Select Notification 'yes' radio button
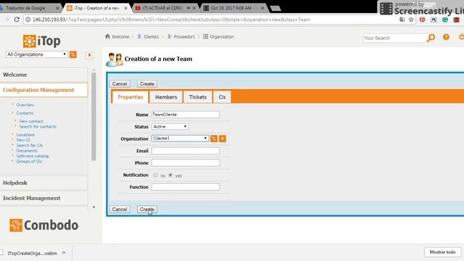The height and width of the screenshot is (261, 464). click(170, 175)
